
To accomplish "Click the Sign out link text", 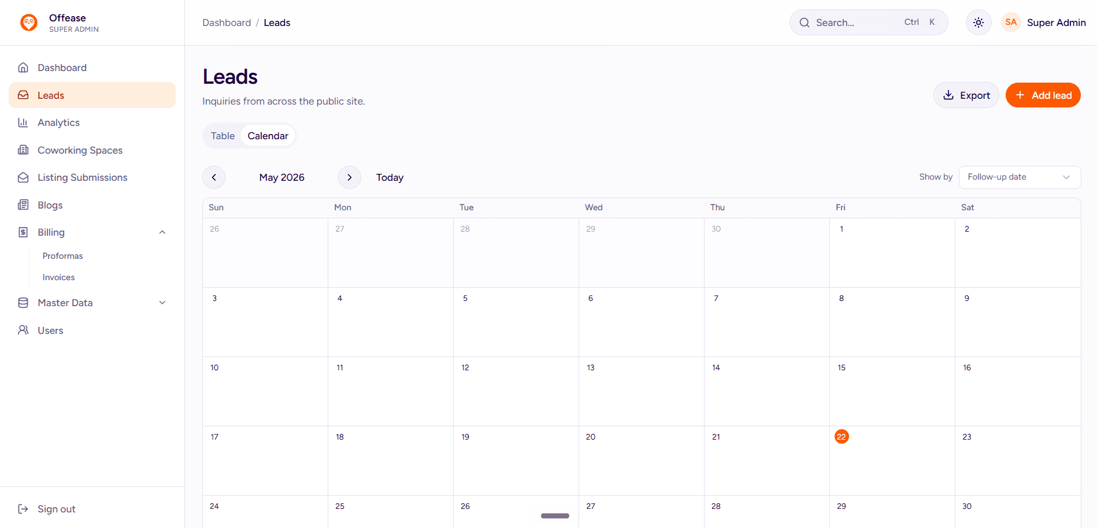I will 57,509.
